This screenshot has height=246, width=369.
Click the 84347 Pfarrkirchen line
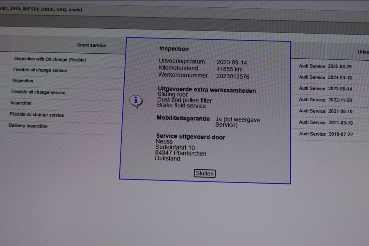[181, 153]
